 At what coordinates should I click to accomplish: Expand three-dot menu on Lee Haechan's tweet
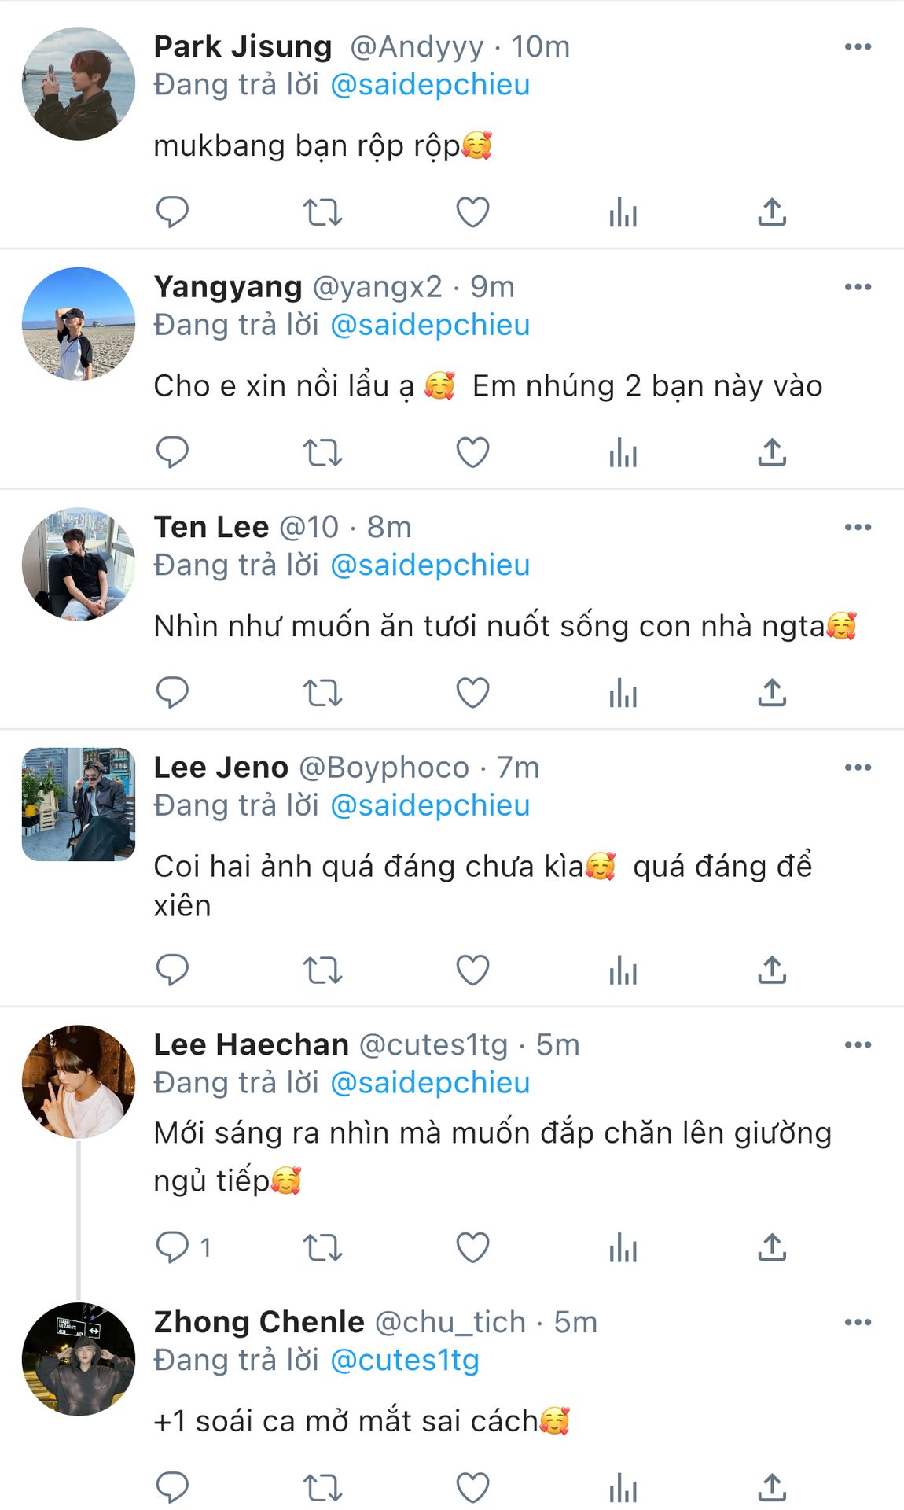tap(858, 1045)
